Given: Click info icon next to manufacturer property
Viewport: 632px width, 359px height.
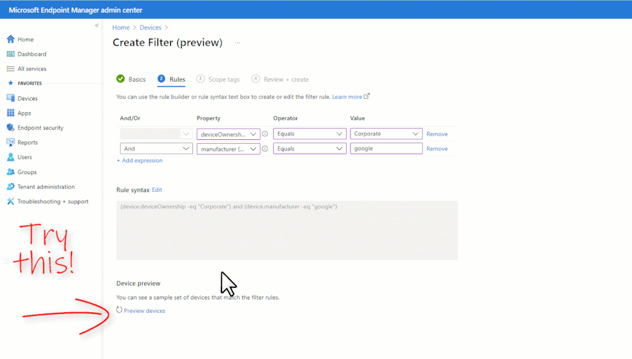Looking at the screenshot, I should (x=265, y=149).
